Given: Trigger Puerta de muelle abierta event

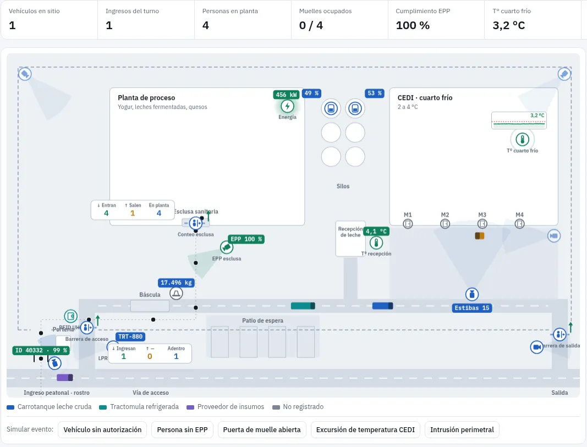Looking at the screenshot, I should pos(262,430).
